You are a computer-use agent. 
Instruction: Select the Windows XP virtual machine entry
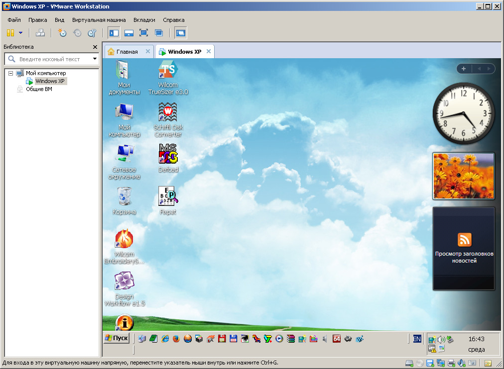coord(50,81)
